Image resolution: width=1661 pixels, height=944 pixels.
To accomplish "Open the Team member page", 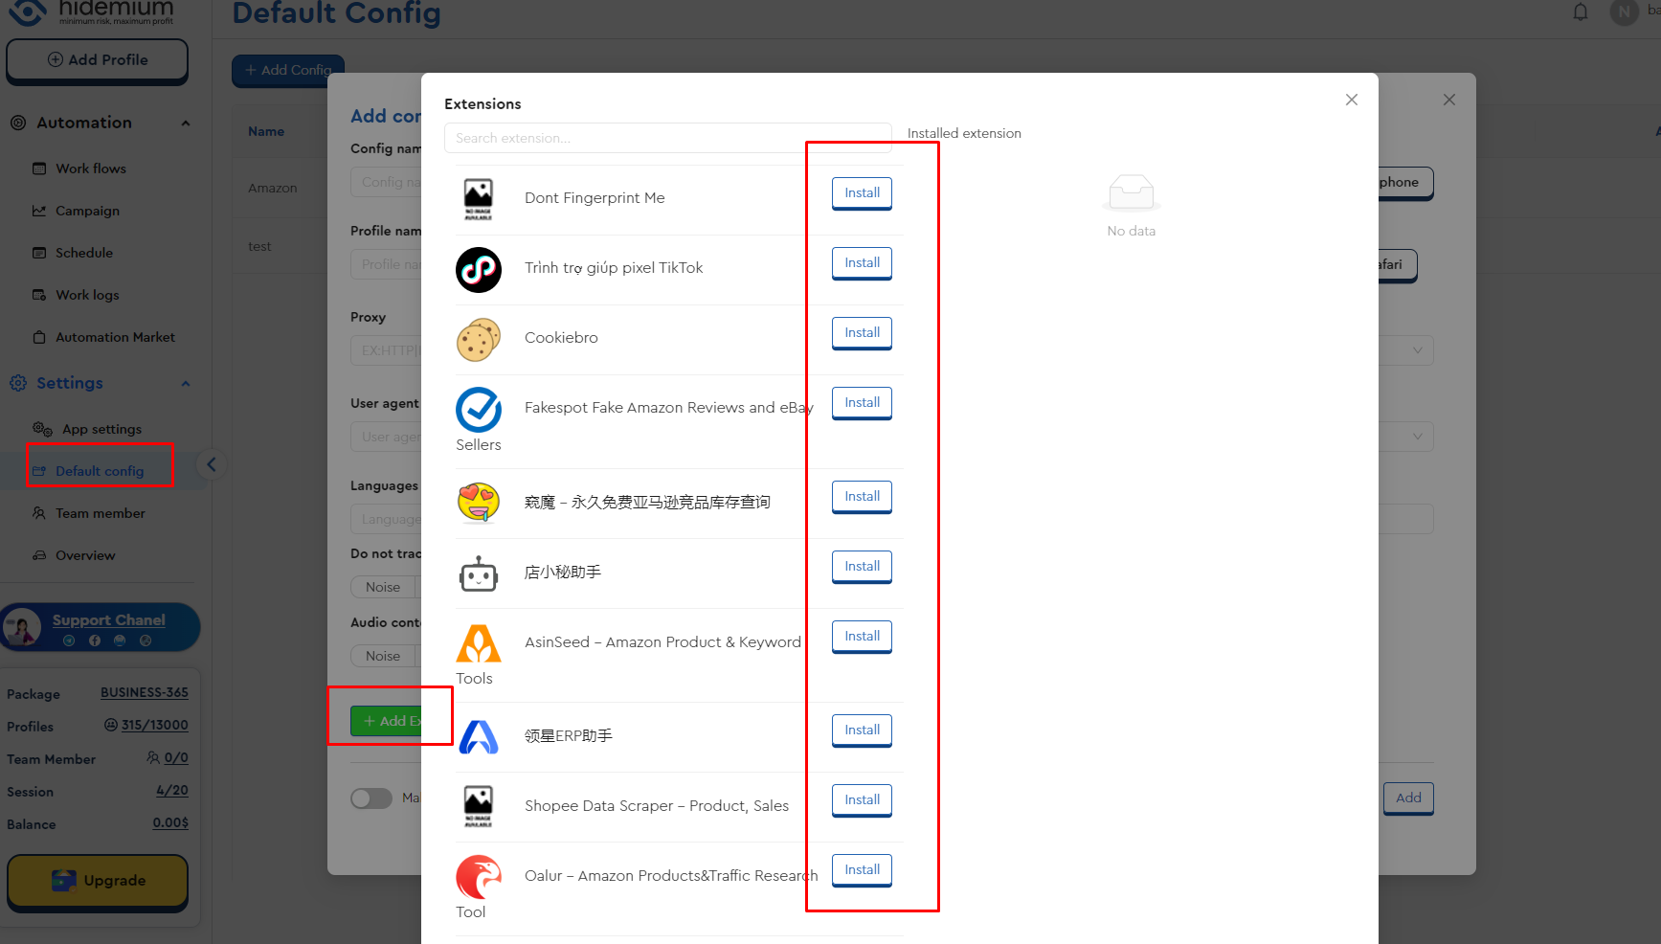I will coord(100,513).
